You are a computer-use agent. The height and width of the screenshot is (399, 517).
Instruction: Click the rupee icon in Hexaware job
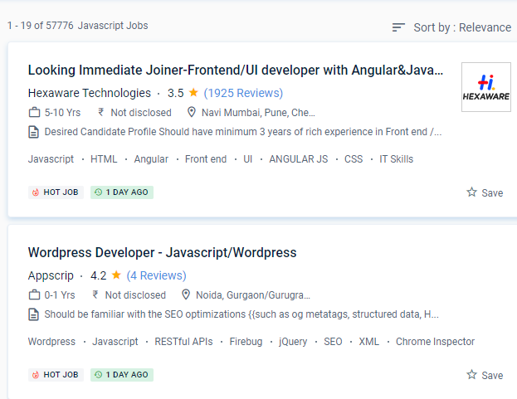point(101,112)
